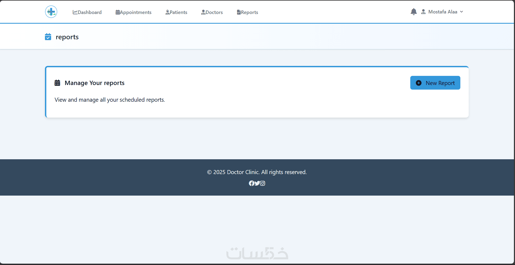The image size is (515, 265).
Task: Open the Instagram footer icon
Action: tap(262, 183)
